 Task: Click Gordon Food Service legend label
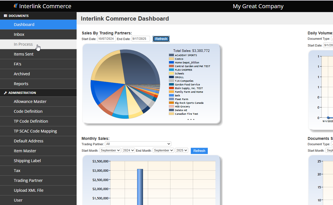pos(187,85)
